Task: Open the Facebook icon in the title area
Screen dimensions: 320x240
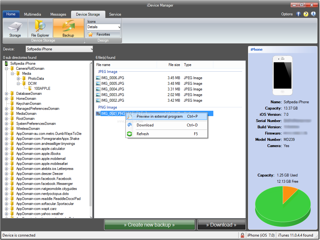Action: 298,14
